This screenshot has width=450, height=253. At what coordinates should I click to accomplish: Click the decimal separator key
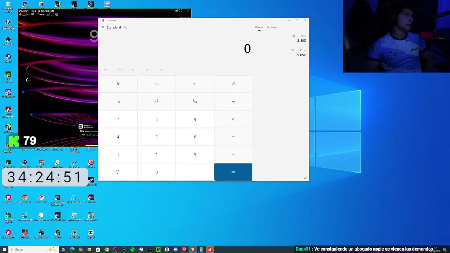click(x=195, y=172)
